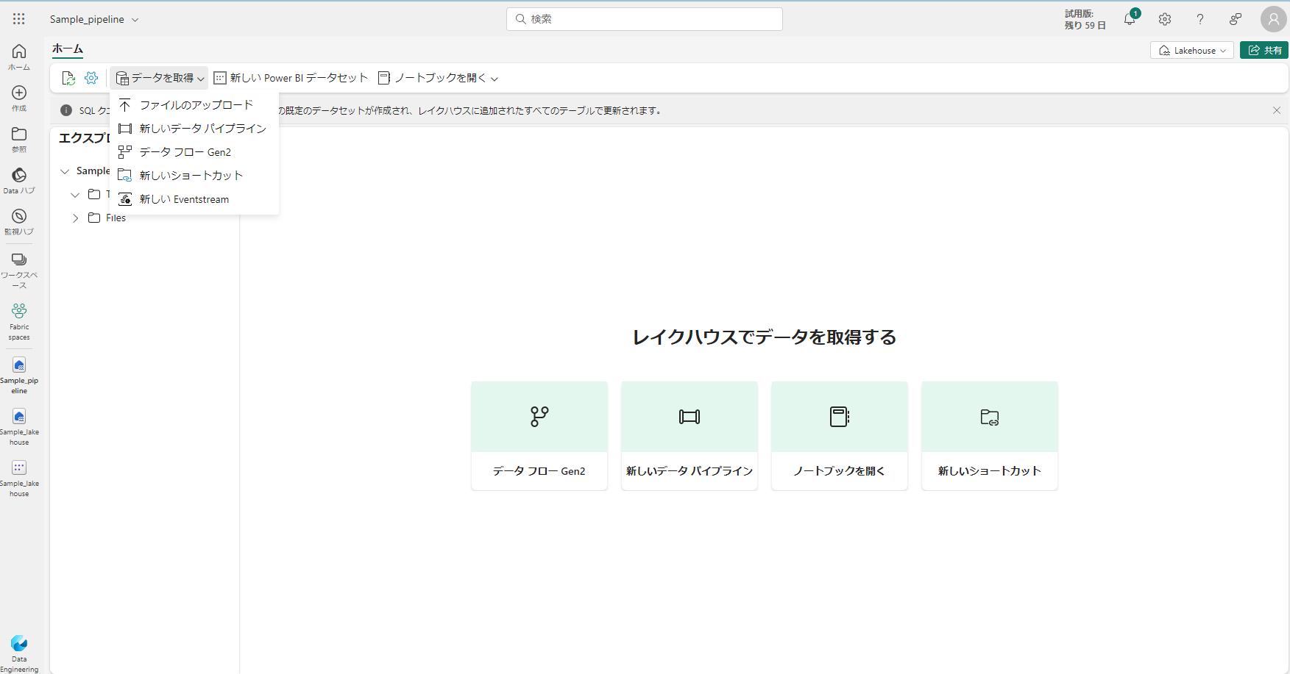Open the help question mark icon

click(1200, 19)
